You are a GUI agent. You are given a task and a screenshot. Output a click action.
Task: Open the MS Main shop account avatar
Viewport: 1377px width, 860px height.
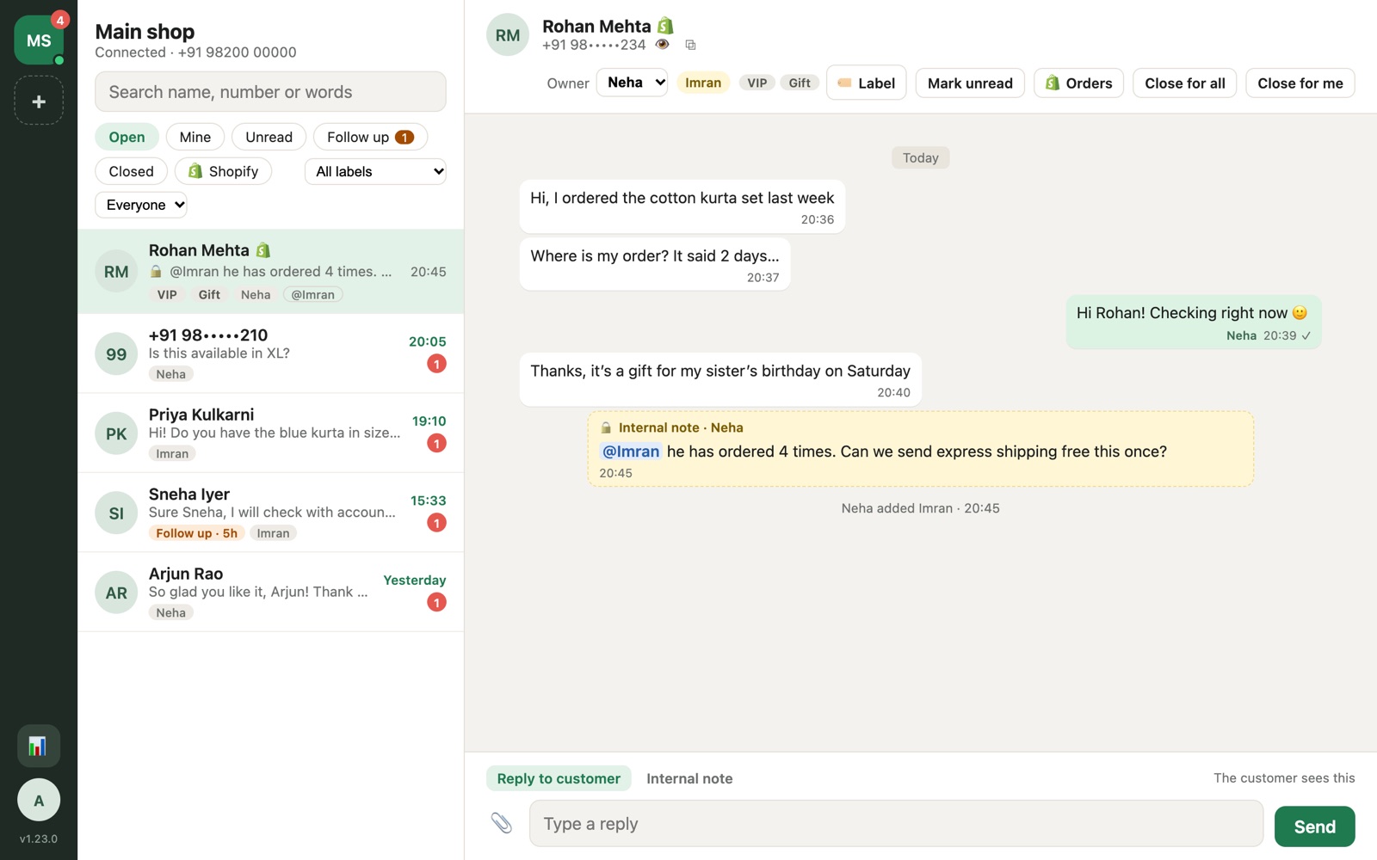pos(39,40)
